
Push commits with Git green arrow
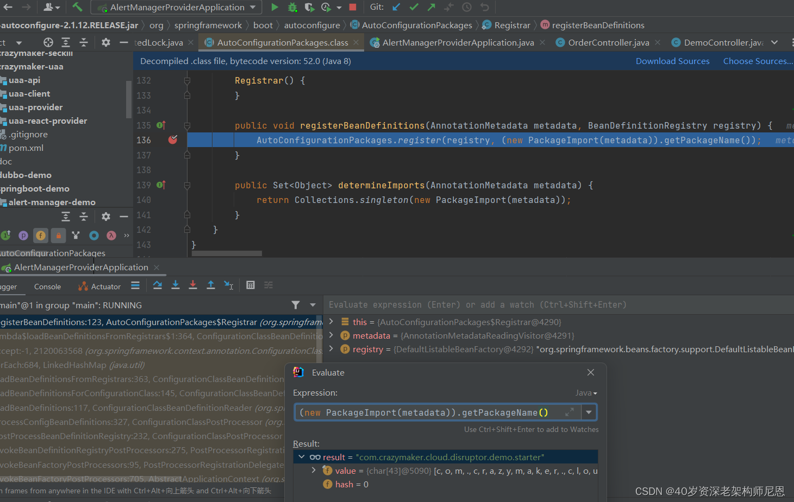coord(432,7)
